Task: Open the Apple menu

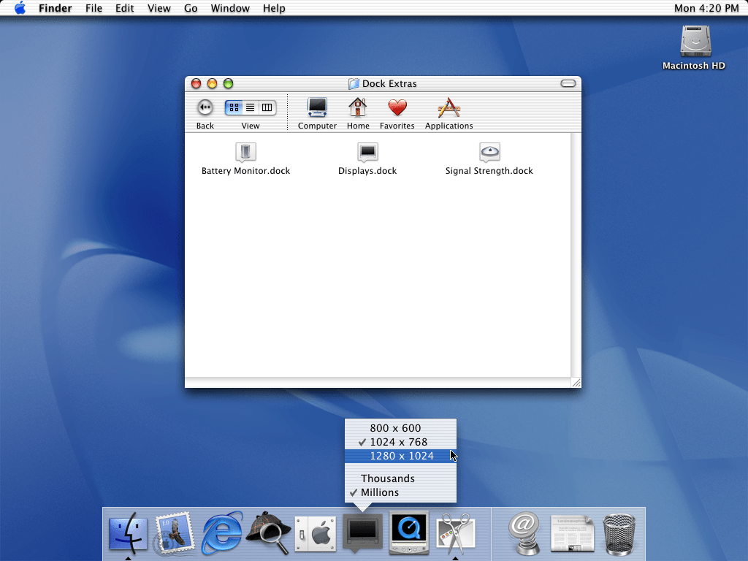Action: pos(20,8)
